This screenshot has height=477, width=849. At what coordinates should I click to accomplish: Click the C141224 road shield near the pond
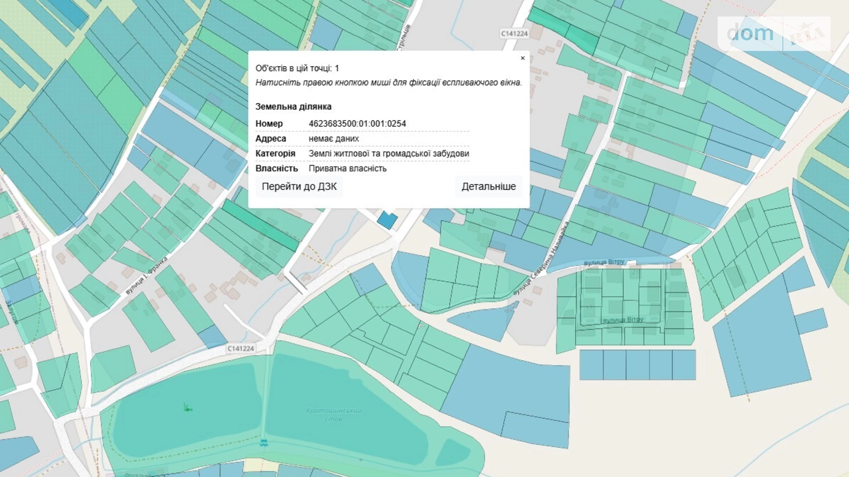point(240,349)
